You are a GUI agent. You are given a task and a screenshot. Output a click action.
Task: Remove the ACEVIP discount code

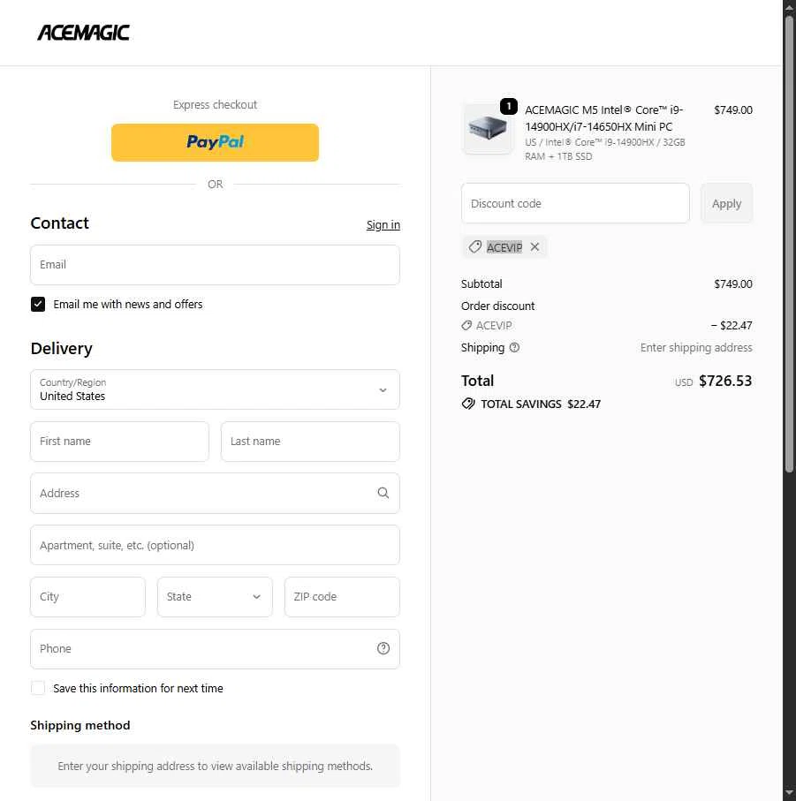click(x=534, y=247)
